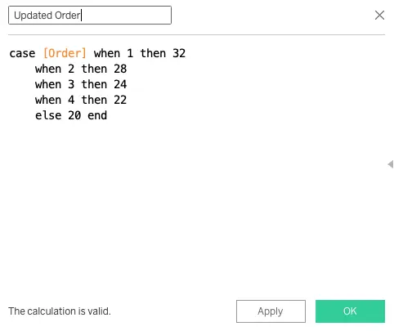Place cursor at the value 28
The height and width of the screenshot is (331, 394).
pyautogui.click(x=120, y=69)
